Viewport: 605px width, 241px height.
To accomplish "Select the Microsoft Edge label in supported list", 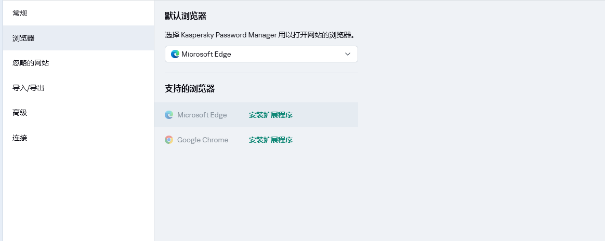I will (x=202, y=115).
